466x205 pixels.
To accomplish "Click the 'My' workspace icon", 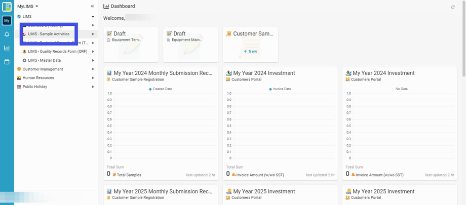I will pos(7,21).
